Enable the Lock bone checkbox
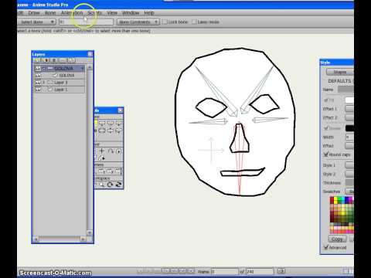The height and width of the screenshot is (278, 371). point(165,22)
